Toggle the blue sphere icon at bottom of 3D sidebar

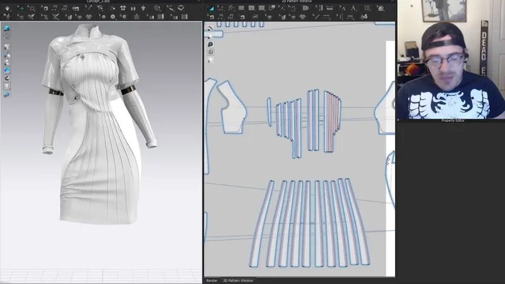pyautogui.click(x=7, y=94)
